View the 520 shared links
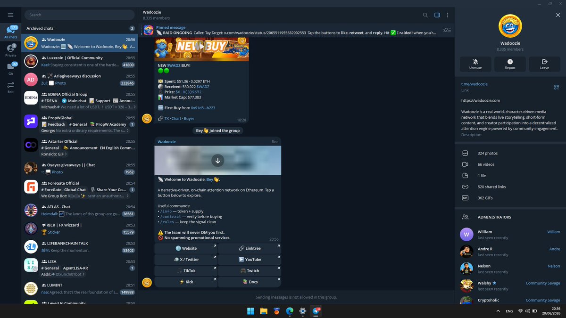 click(510, 187)
